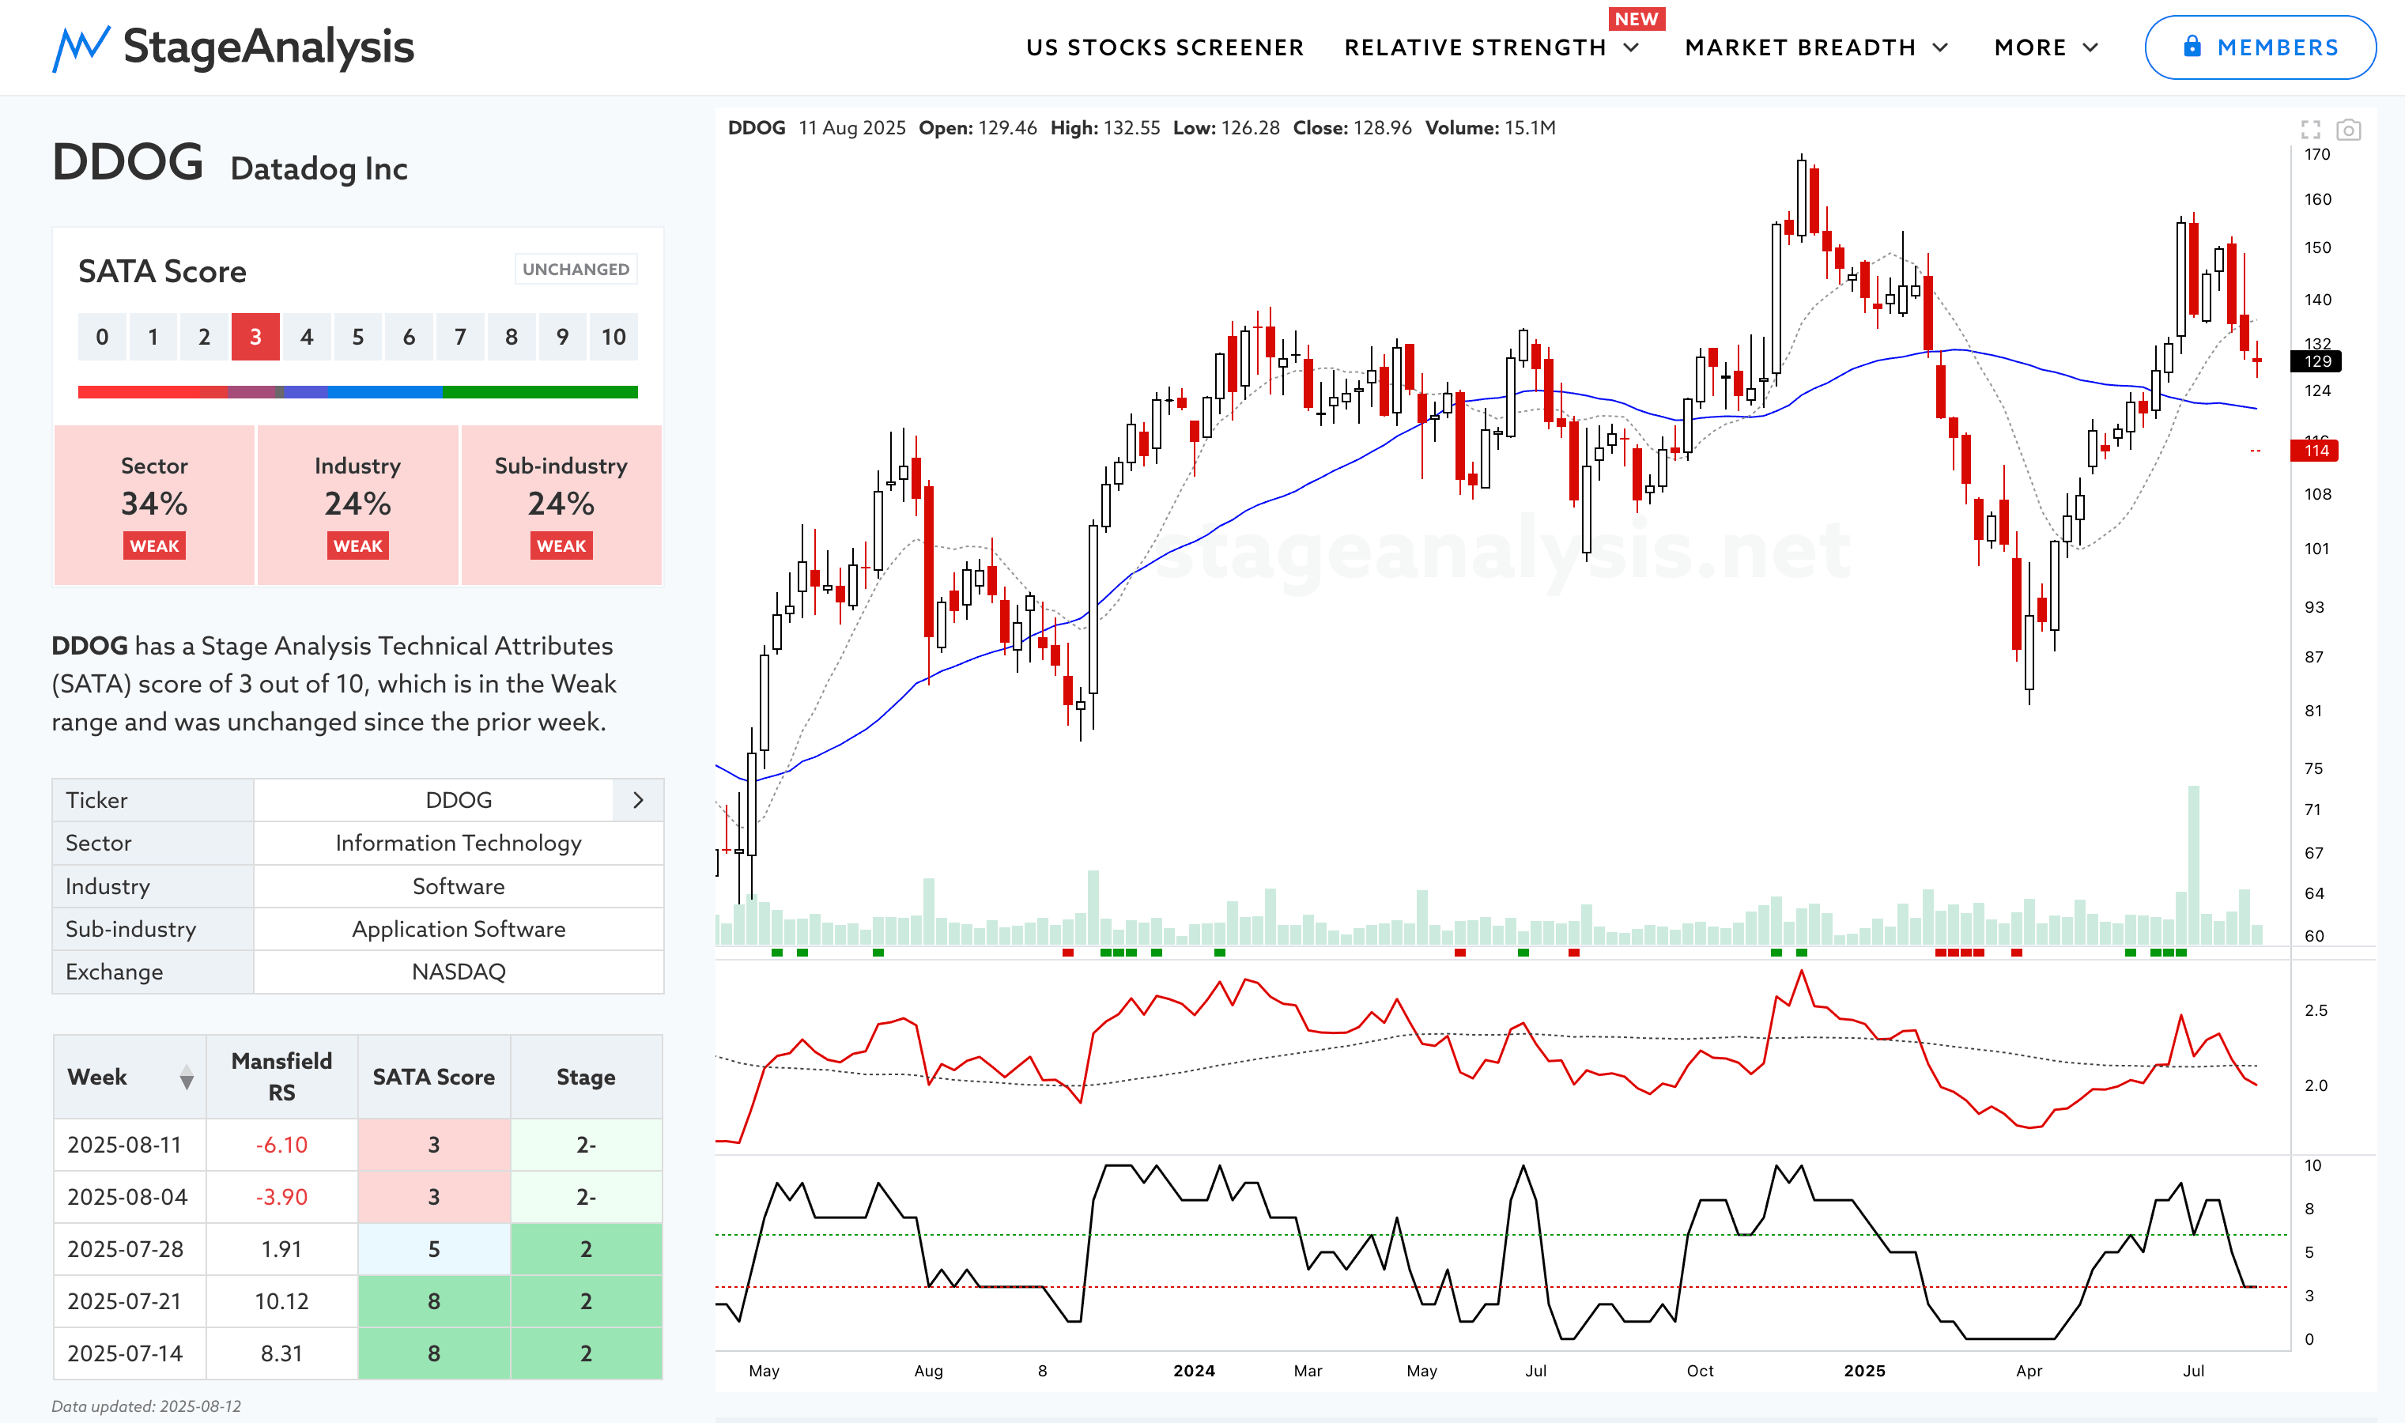Image resolution: width=2405 pixels, height=1423 pixels.
Task: Click SATA score 5 cell for 2025-07-28
Action: (433, 1249)
